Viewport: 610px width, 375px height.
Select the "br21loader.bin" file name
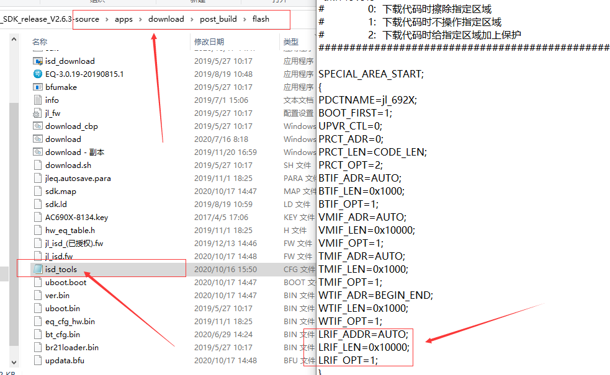[72, 347]
